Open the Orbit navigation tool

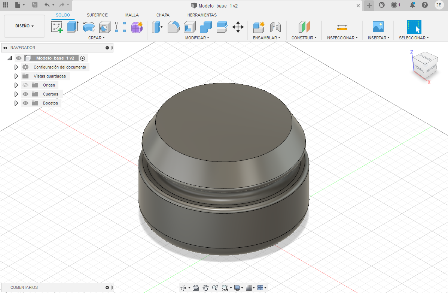pos(183,288)
